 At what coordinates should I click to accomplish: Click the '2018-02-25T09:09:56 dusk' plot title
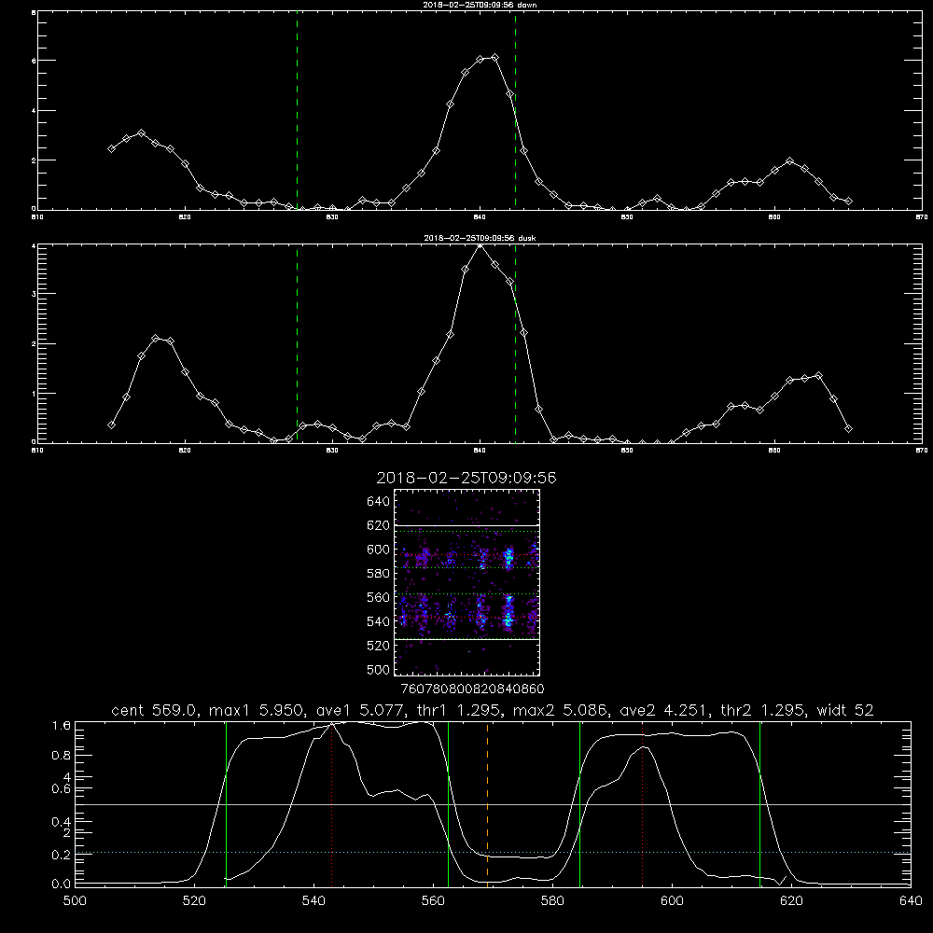tap(480, 238)
